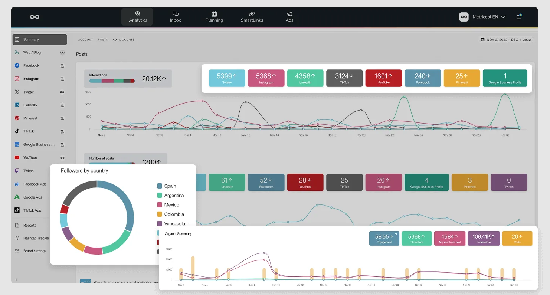This screenshot has height=295, width=550.
Task: Toggle the LinkedIn 4358 interactions card
Action: (x=305, y=78)
